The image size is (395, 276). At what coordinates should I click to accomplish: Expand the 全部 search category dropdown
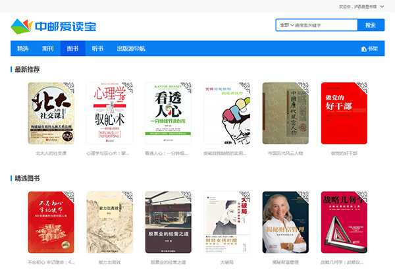(x=287, y=25)
